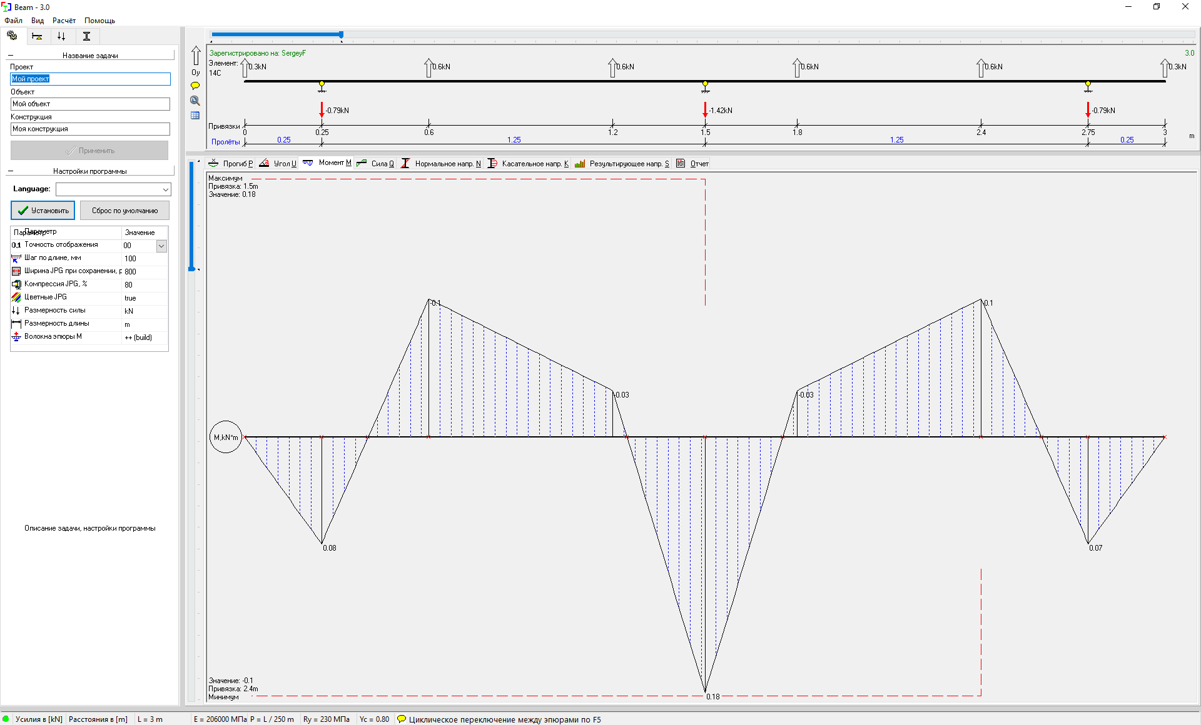This screenshot has height=725, width=1201.
Task: Switch to the Сила Q tab
Action: coord(376,163)
